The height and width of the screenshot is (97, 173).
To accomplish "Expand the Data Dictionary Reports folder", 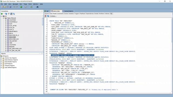I will pyautogui.click(x=1, y=60).
